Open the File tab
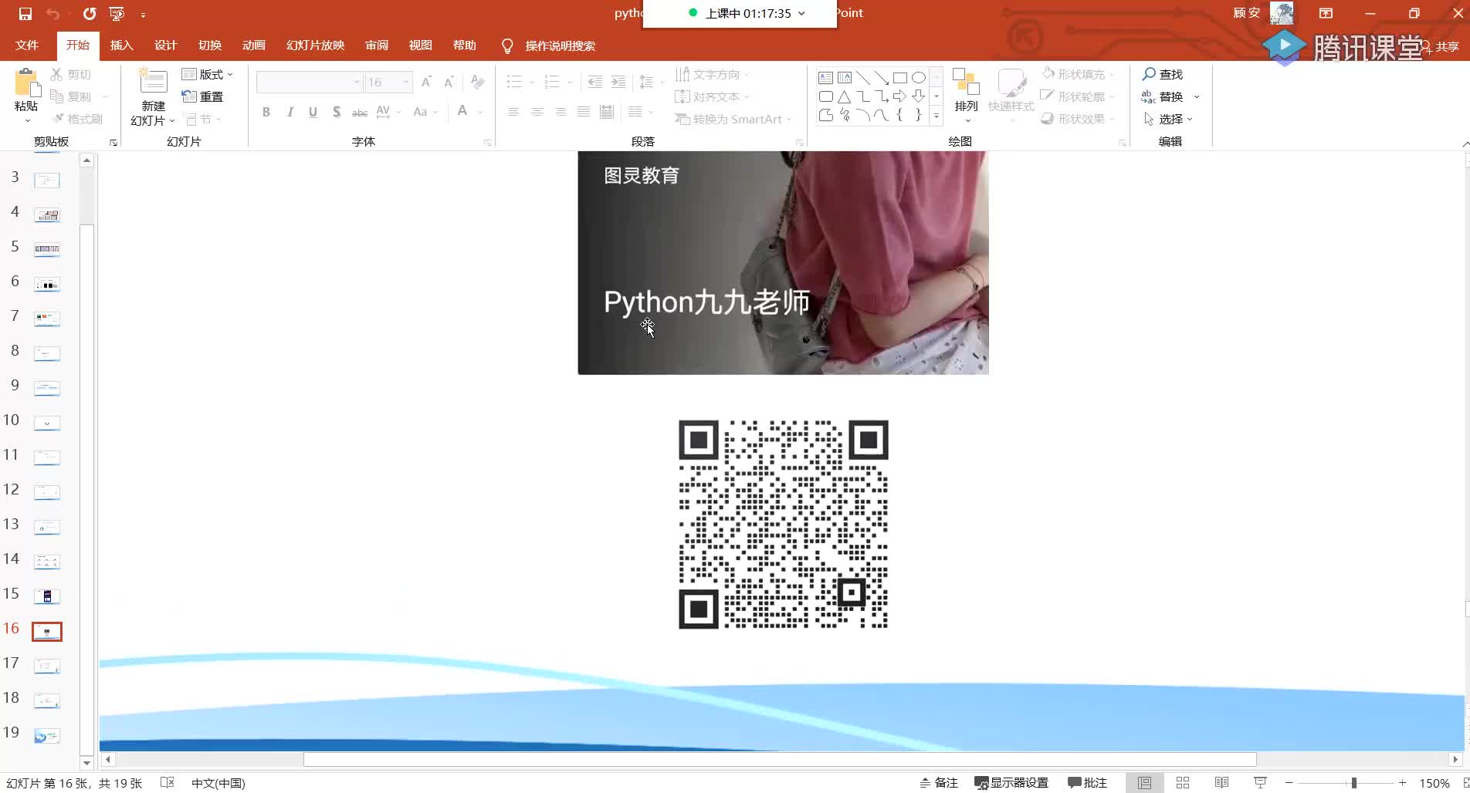Screen dimensions: 1470x793 [27, 46]
